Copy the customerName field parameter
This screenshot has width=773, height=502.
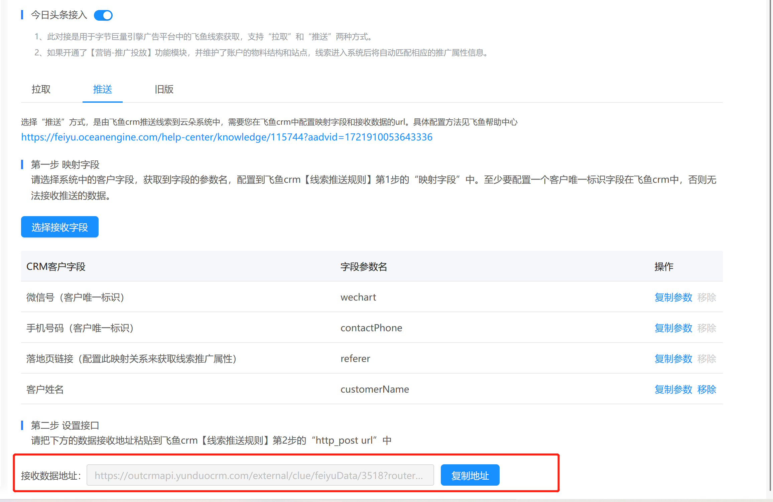673,389
